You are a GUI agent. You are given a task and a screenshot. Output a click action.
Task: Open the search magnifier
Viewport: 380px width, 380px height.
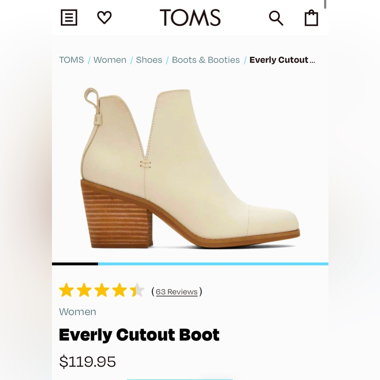[276, 17]
